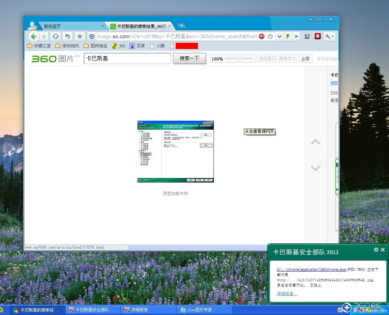
Task: Click the browser forward arrow
Action: point(44,37)
